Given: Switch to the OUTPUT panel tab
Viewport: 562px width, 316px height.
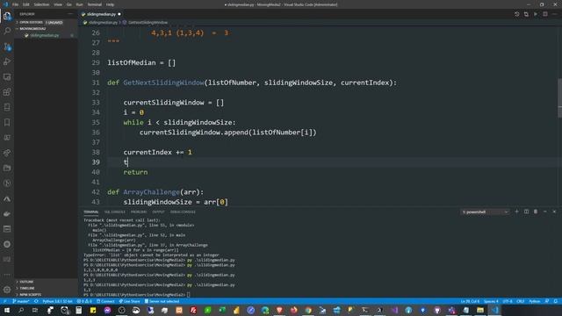Looking at the screenshot, I should 158,212.
